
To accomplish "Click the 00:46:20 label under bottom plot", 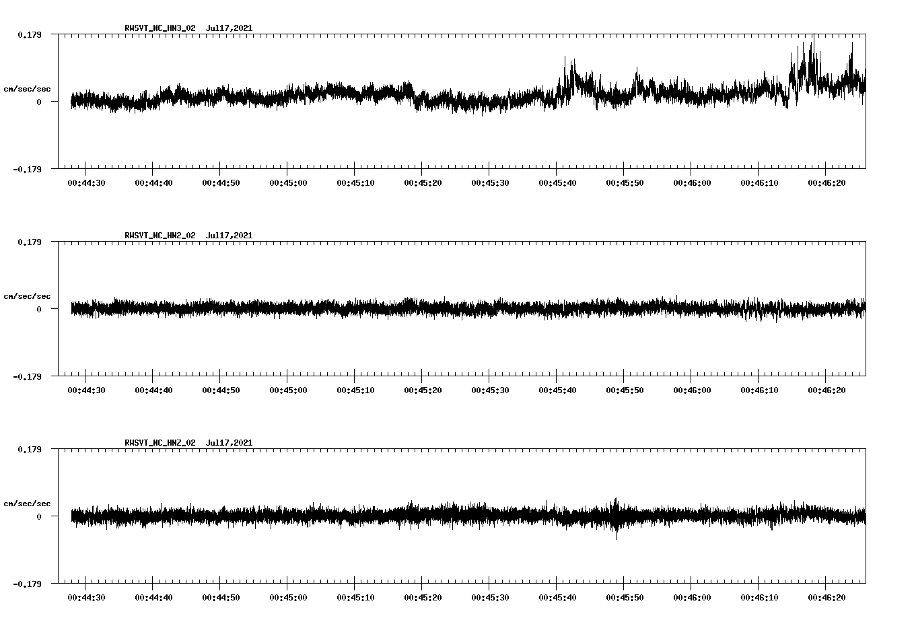I will tap(827, 596).
